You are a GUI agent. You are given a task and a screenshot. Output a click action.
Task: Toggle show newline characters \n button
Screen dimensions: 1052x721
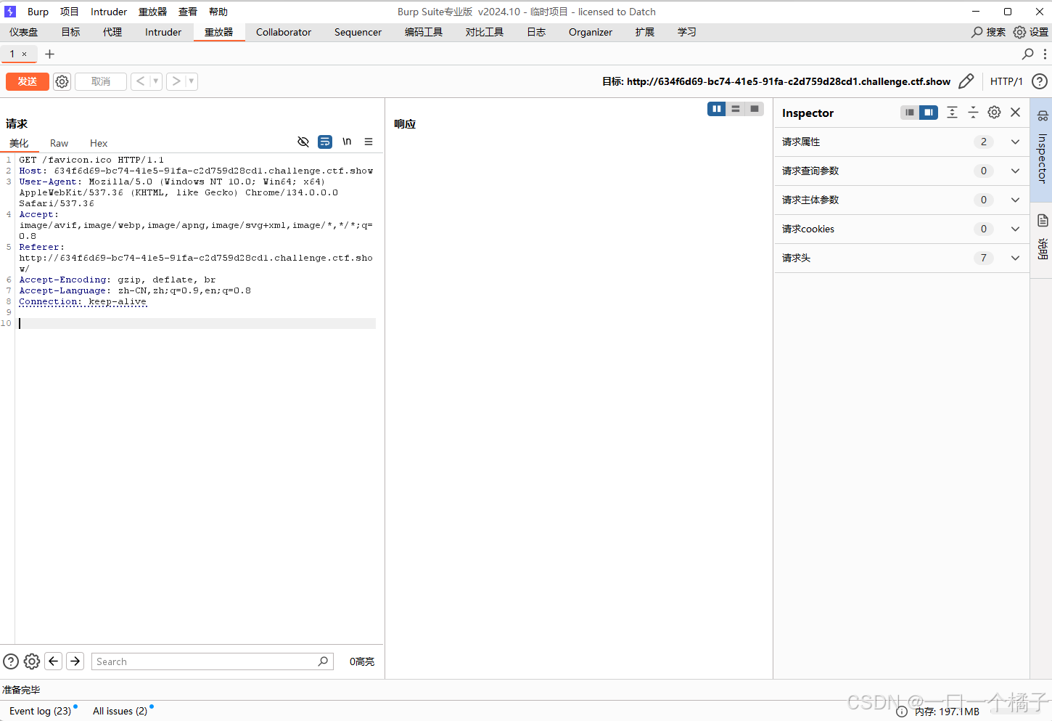[x=347, y=142]
